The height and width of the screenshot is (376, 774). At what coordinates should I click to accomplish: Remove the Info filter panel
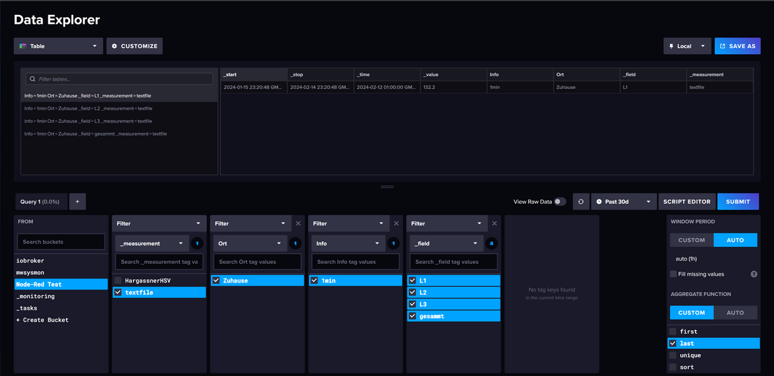396,223
